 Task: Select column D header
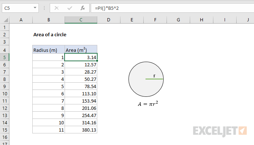click(x=109, y=20)
